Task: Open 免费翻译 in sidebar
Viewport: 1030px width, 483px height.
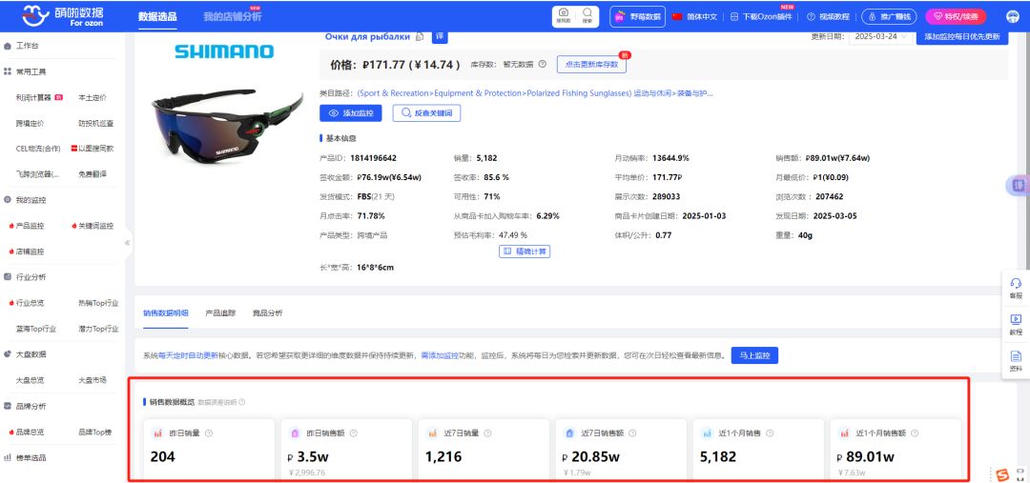Action: (92, 174)
